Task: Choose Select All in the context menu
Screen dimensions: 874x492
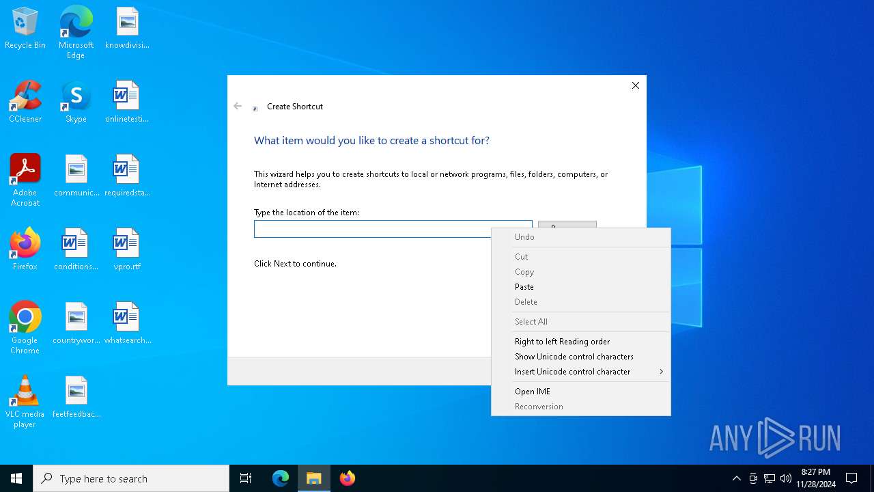Action: (x=580, y=322)
